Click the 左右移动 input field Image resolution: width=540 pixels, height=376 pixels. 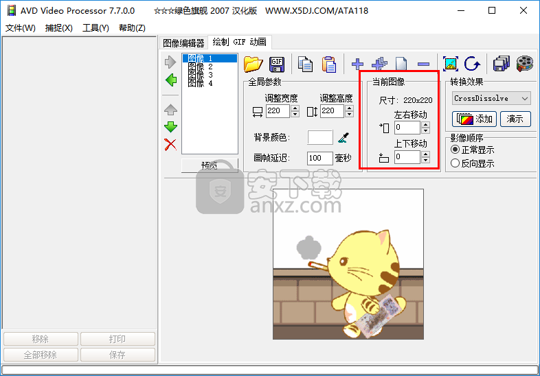pyautogui.click(x=408, y=128)
